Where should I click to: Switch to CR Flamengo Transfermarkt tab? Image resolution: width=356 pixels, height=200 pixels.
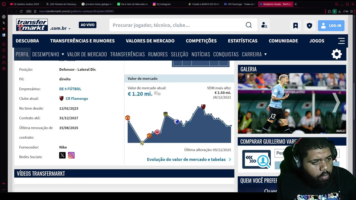tap(239, 4)
